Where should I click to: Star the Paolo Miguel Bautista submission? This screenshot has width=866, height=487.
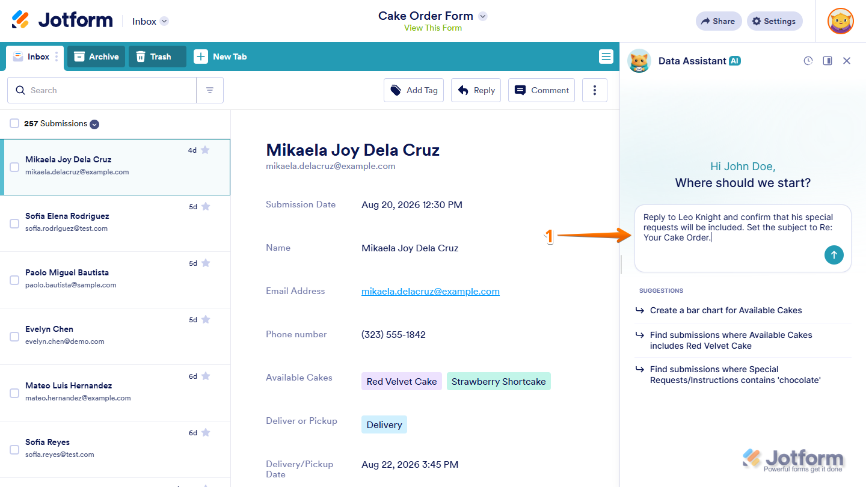point(206,263)
